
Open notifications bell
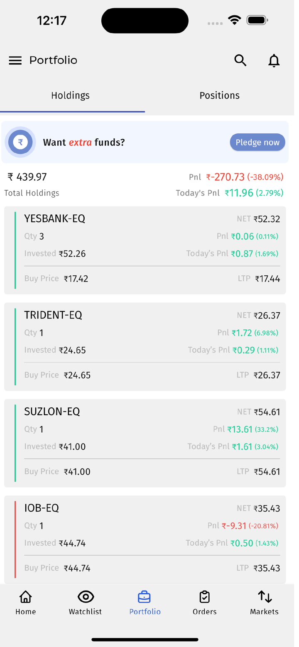[274, 61]
